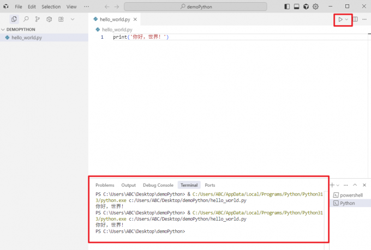Toggle the primary sidebar visibility
371x250 pixels.
click(288, 7)
